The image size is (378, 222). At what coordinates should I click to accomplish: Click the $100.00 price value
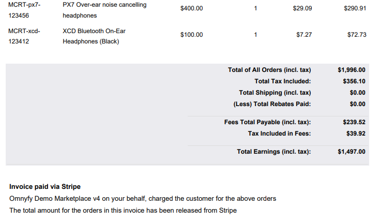[x=191, y=35]
